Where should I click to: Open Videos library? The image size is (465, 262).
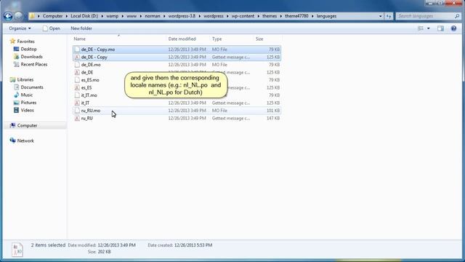pos(28,110)
